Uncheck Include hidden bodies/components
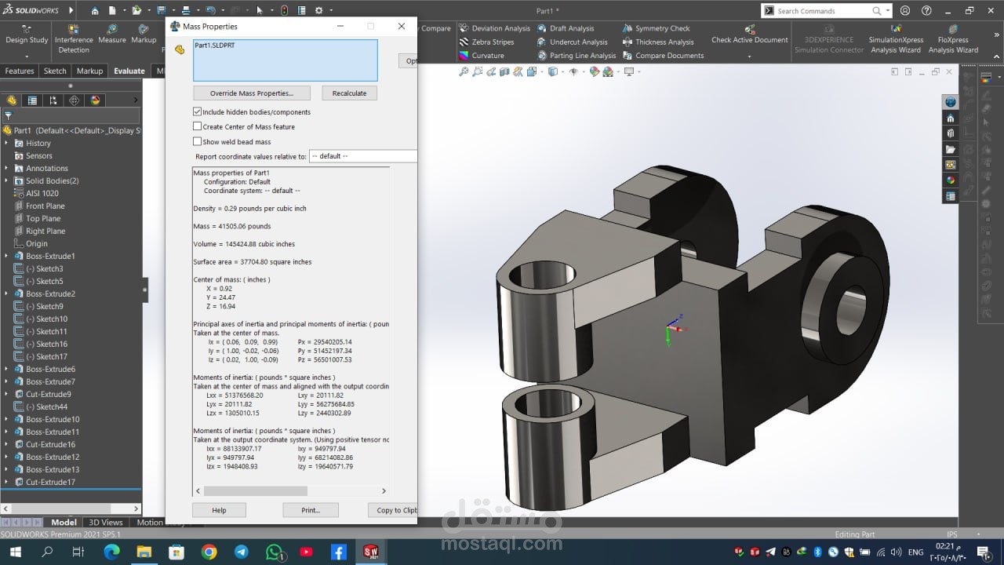This screenshot has height=565, width=1004. [198, 112]
